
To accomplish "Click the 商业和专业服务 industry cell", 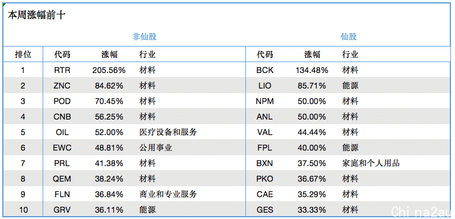I will pos(168,194).
